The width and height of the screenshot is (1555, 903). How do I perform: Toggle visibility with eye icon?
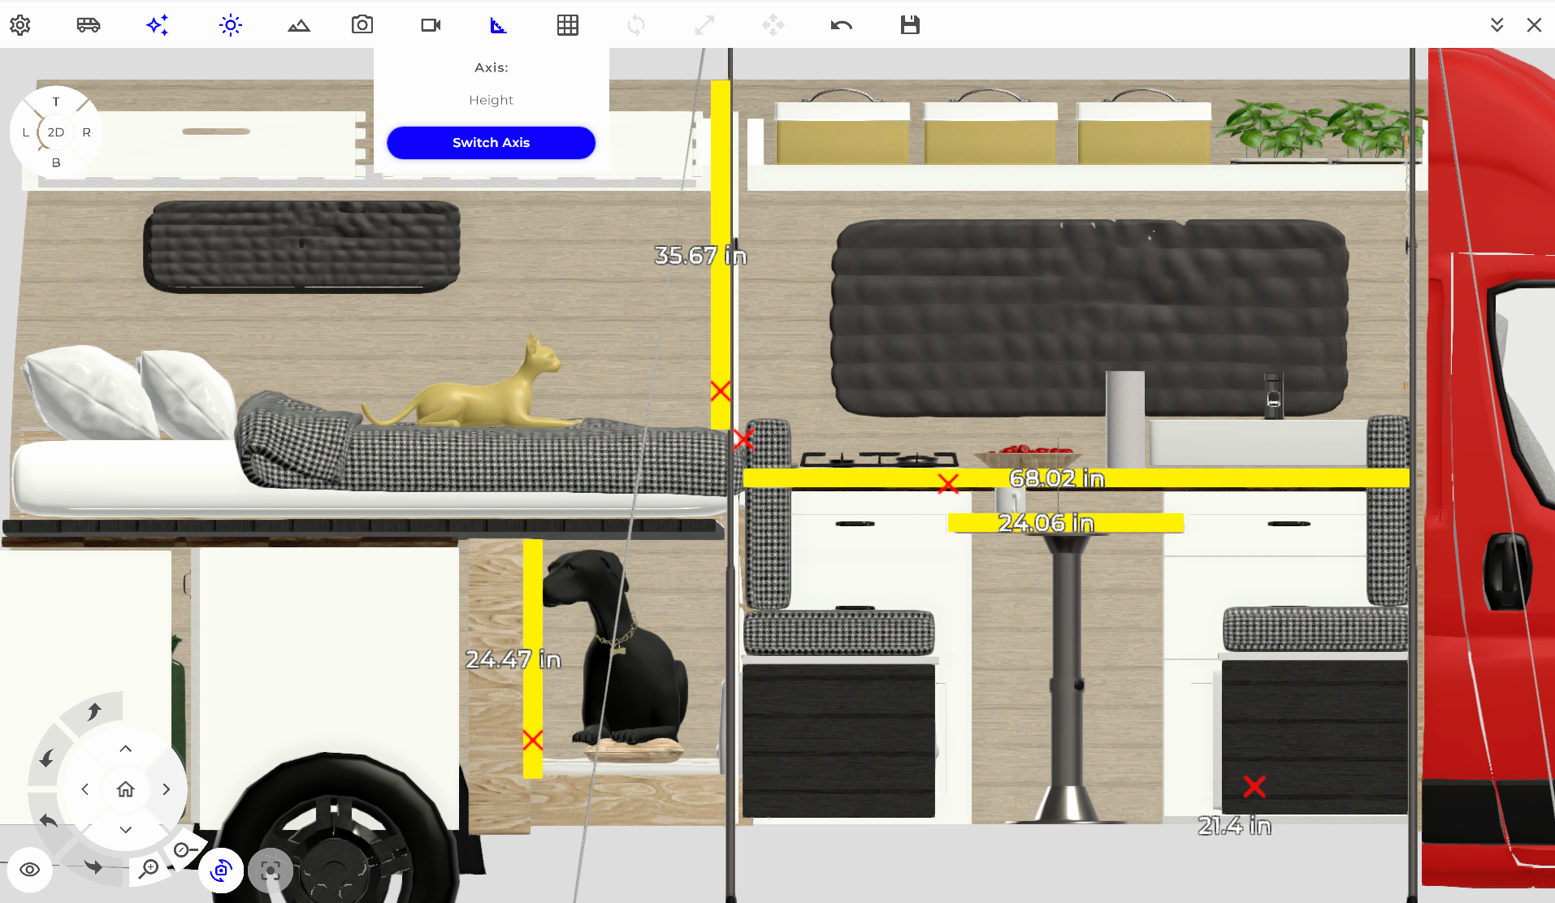[x=30, y=870]
